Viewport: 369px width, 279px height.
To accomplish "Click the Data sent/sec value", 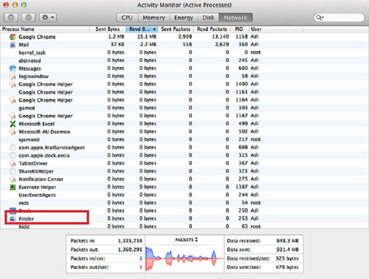I will pos(287,267).
